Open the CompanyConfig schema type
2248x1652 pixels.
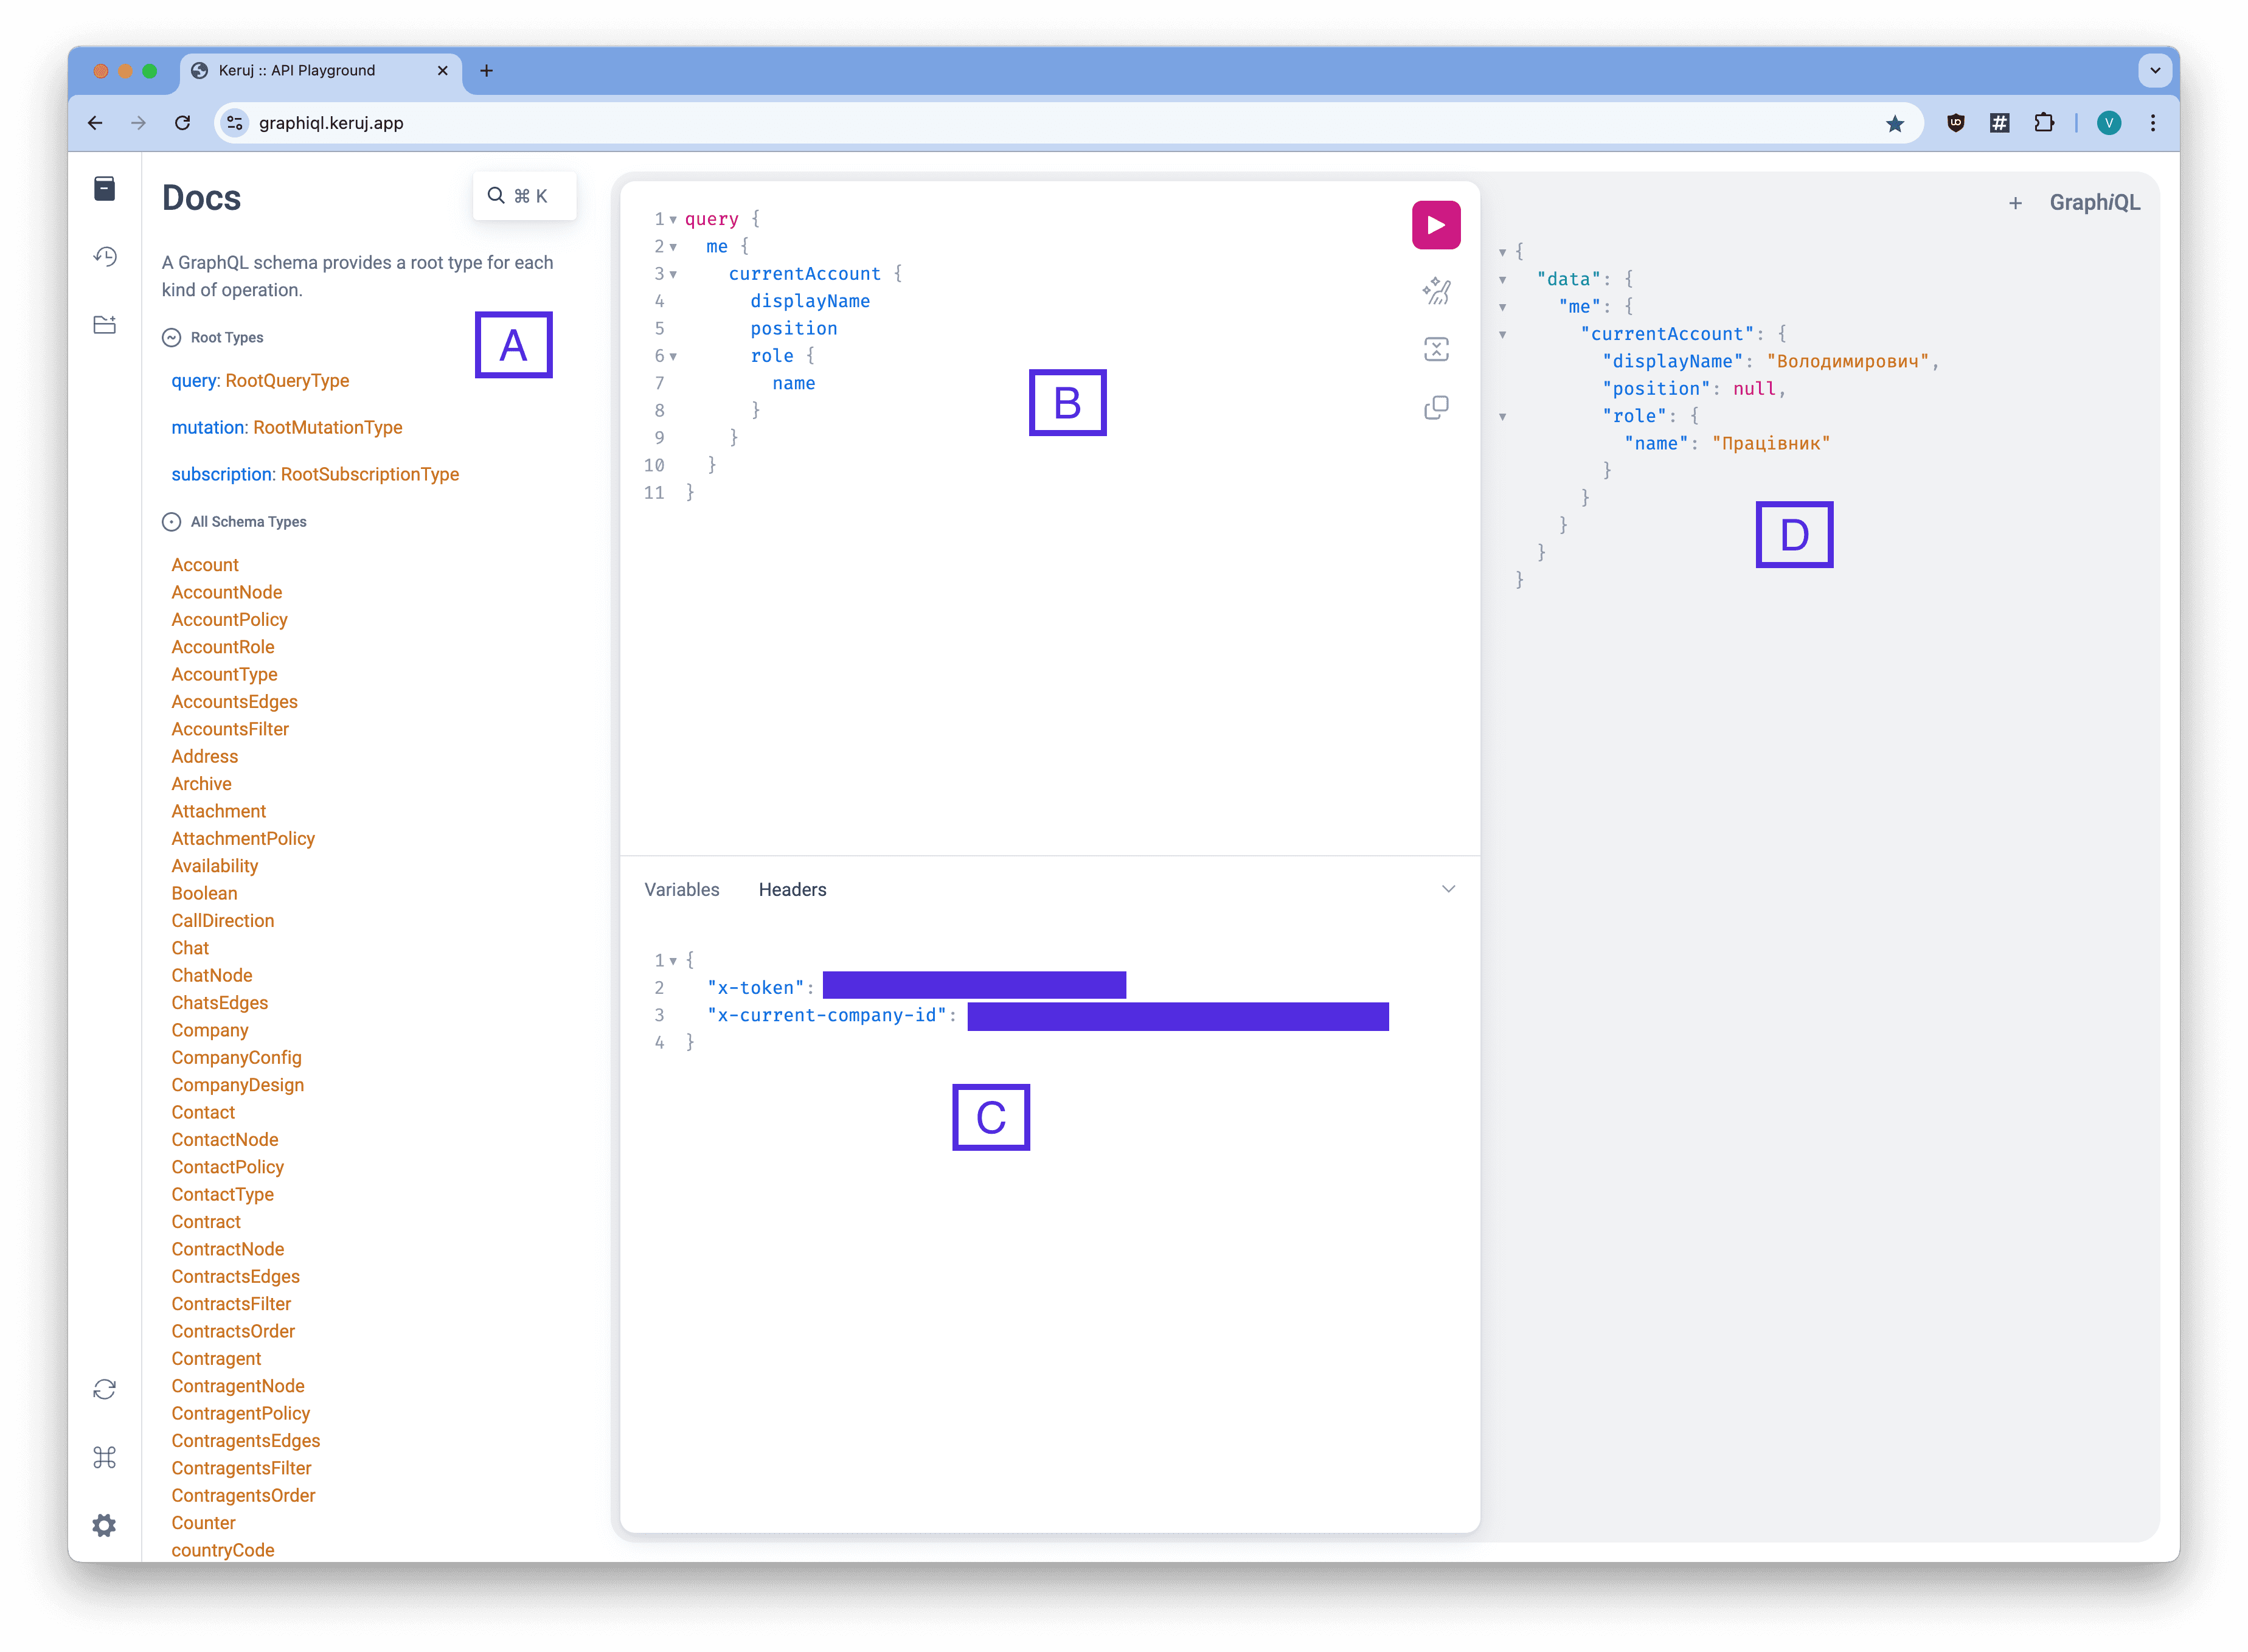coord(236,1057)
